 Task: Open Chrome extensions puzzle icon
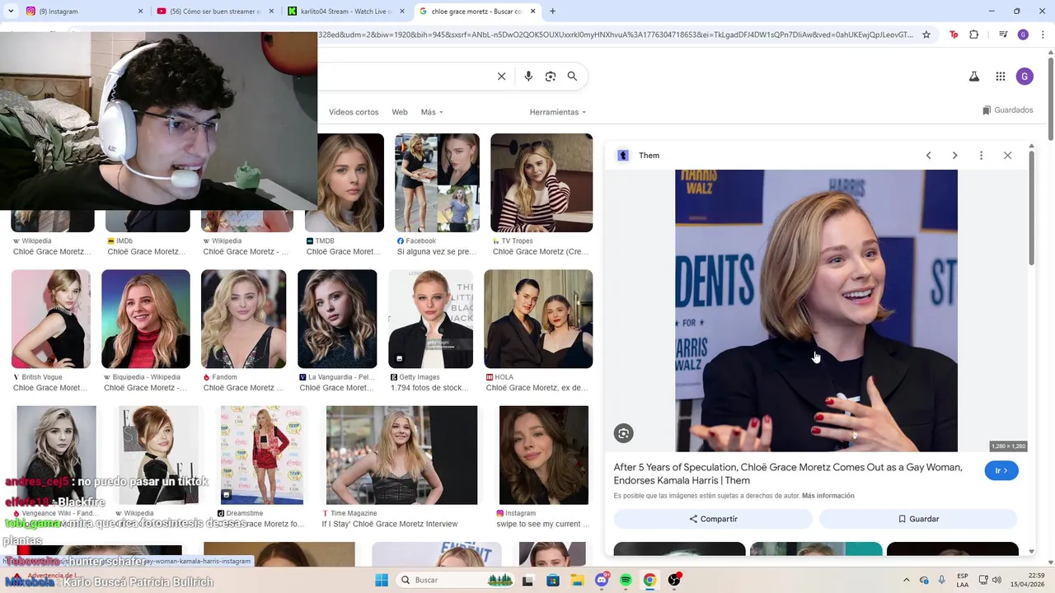coord(974,35)
